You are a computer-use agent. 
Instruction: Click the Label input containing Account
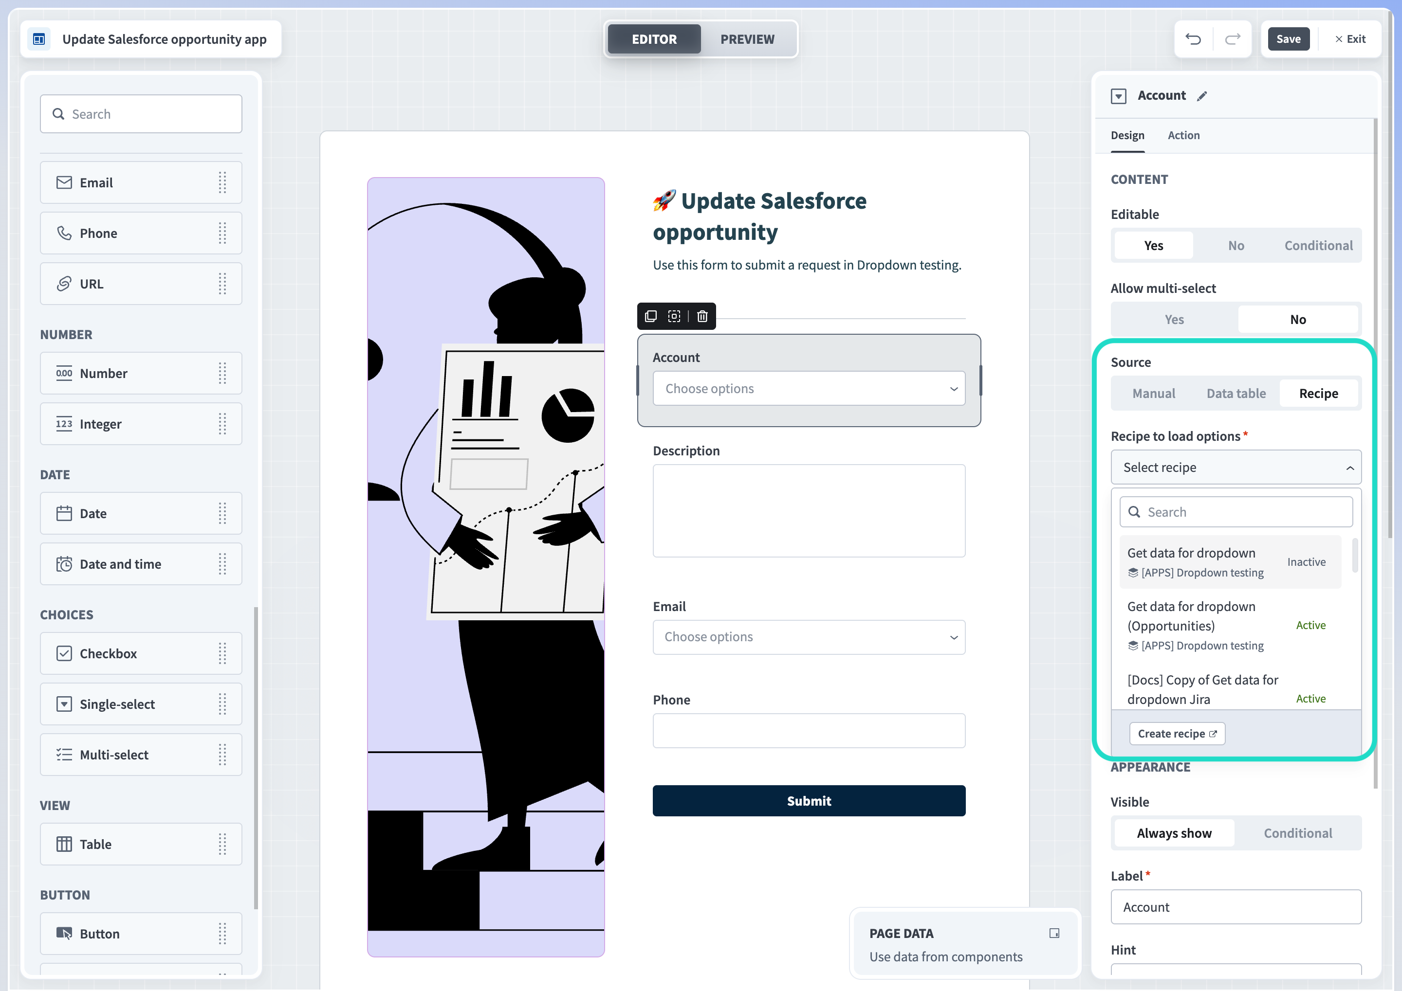coord(1236,907)
